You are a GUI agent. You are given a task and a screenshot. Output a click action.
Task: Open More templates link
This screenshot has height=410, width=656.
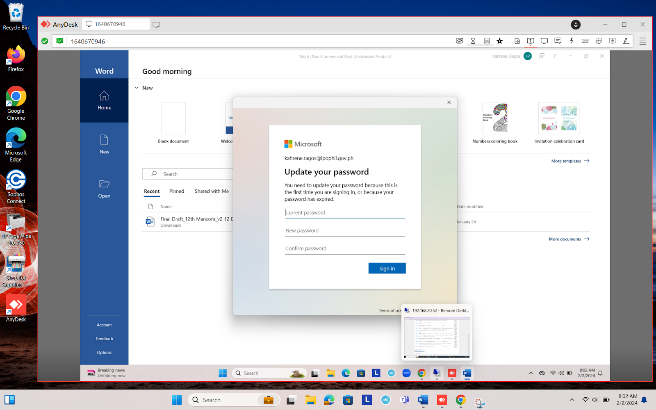point(570,161)
